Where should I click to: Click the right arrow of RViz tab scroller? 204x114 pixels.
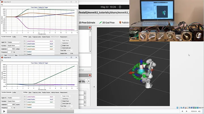pos(89,81)
